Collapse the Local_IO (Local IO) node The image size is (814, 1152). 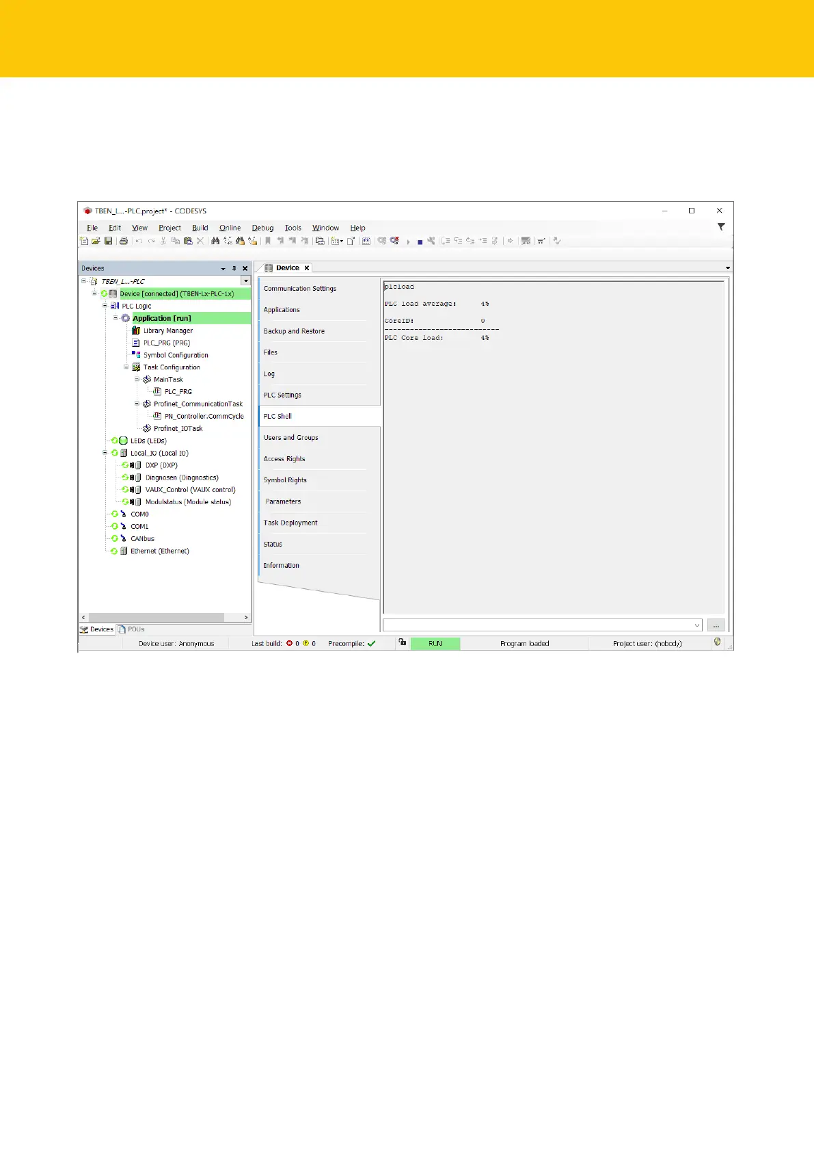(105, 453)
